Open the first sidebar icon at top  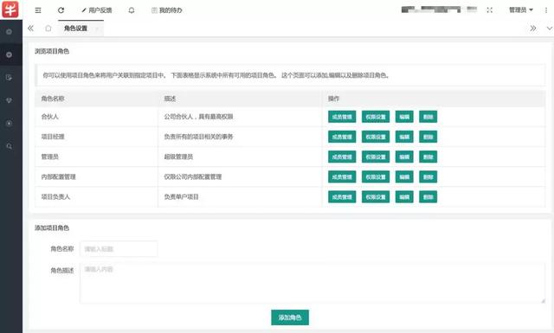(x=10, y=32)
